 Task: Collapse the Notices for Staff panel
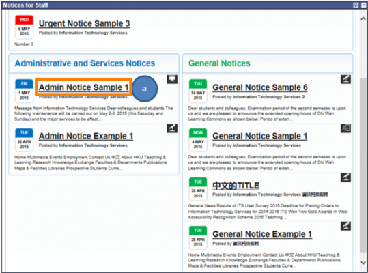point(363,5)
